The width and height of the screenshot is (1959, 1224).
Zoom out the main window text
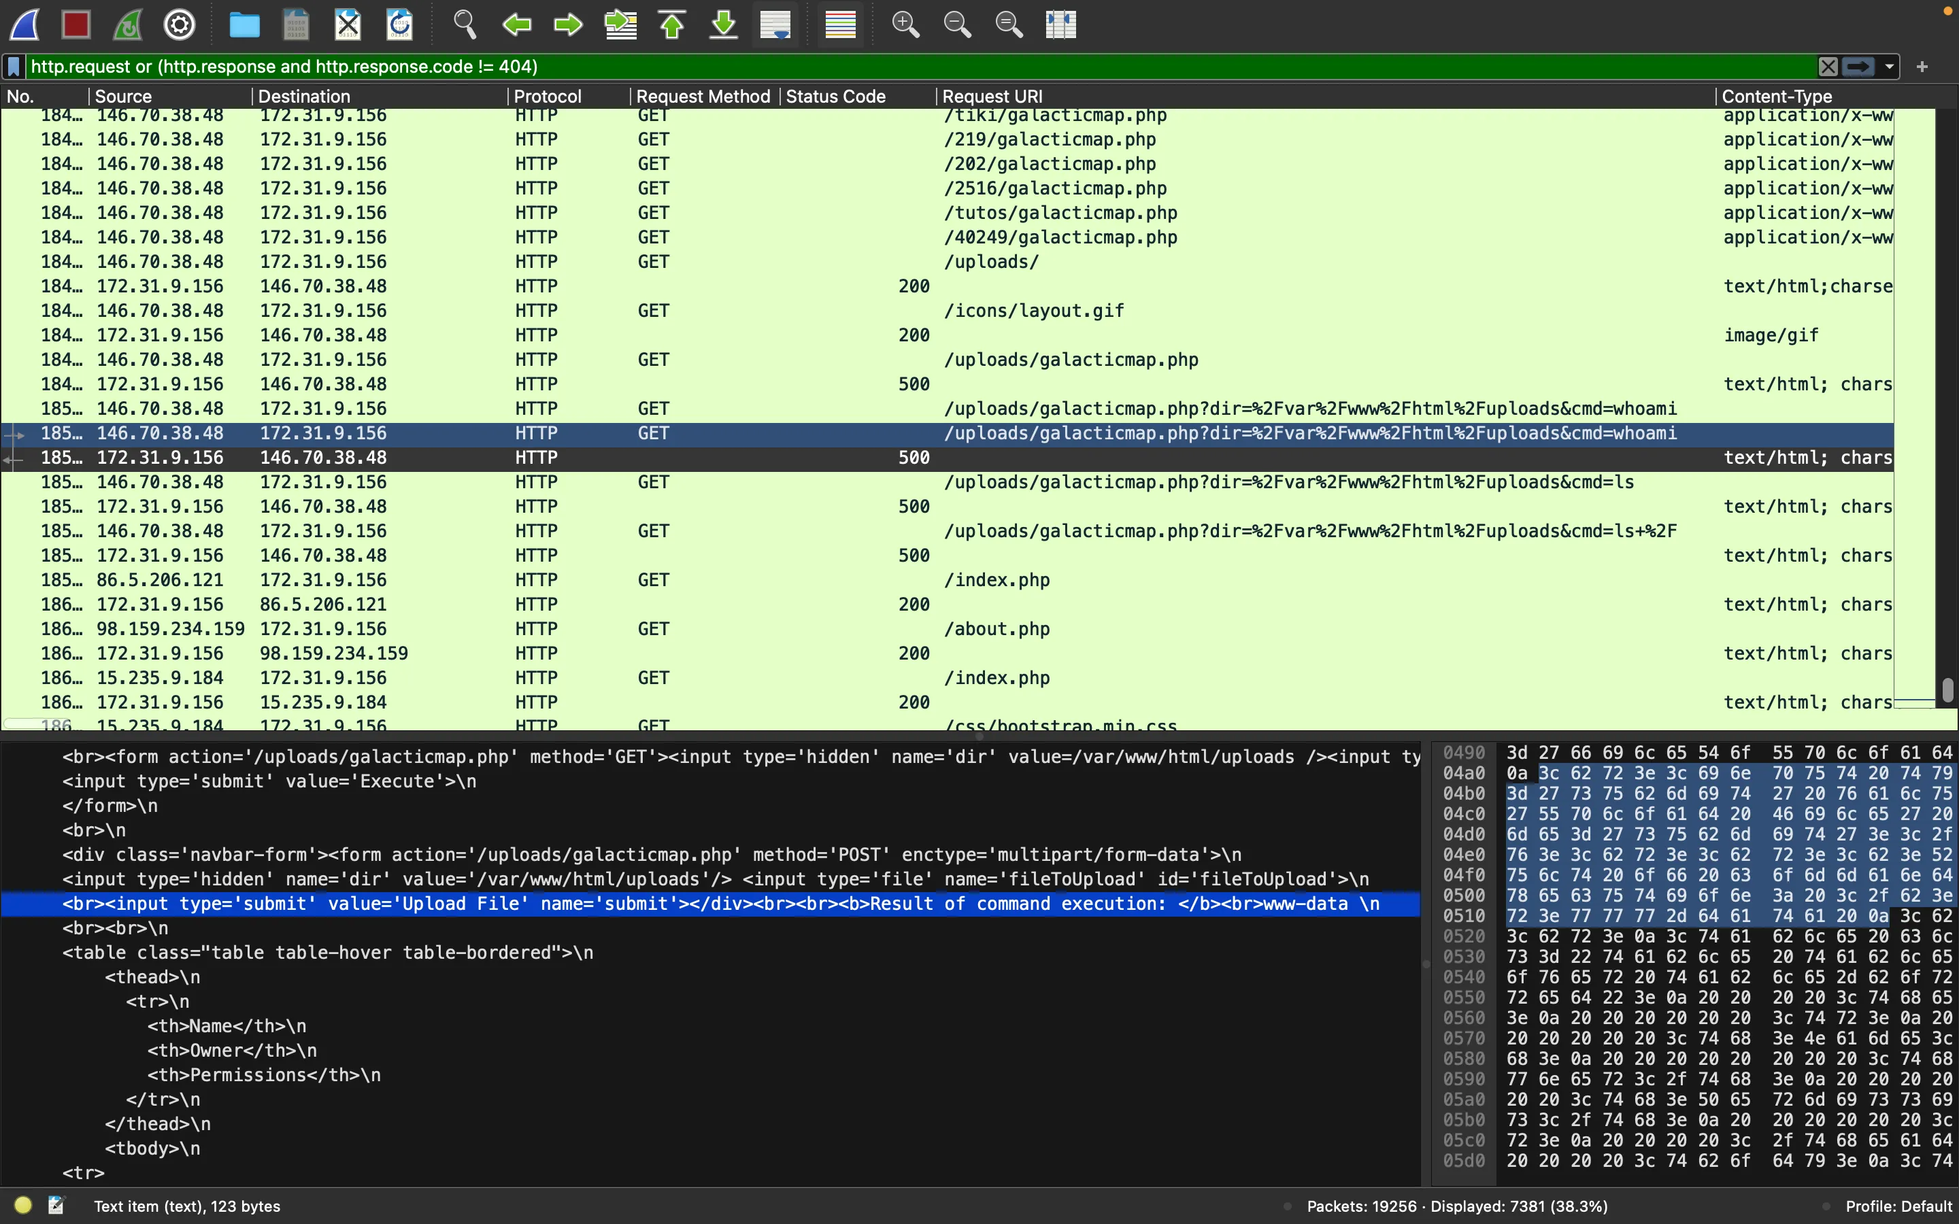tap(957, 24)
